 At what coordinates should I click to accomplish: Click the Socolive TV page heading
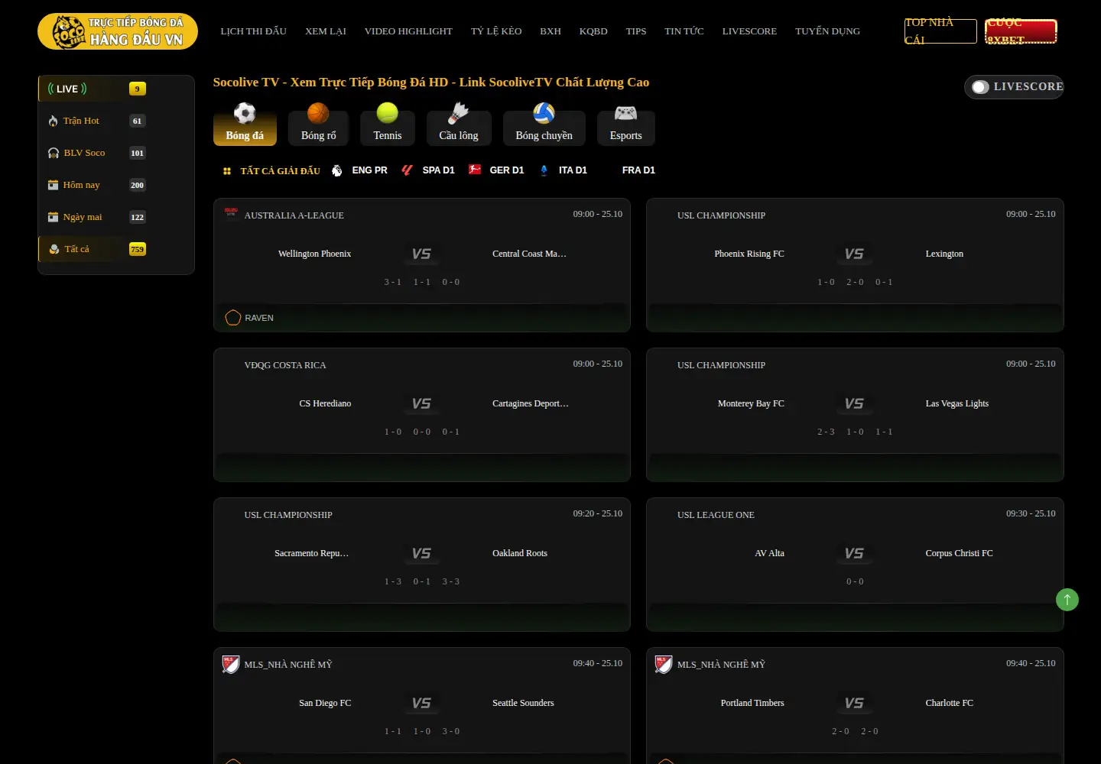(431, 83)
